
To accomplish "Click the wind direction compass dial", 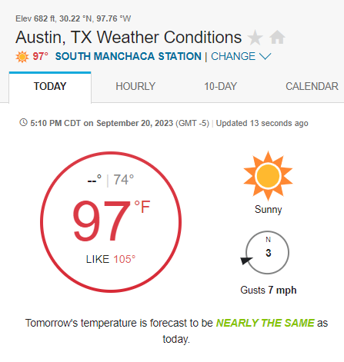I will (268, 253).
